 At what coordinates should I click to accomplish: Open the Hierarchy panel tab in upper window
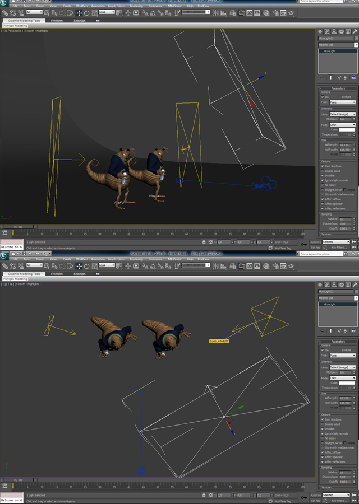(334, 31)
